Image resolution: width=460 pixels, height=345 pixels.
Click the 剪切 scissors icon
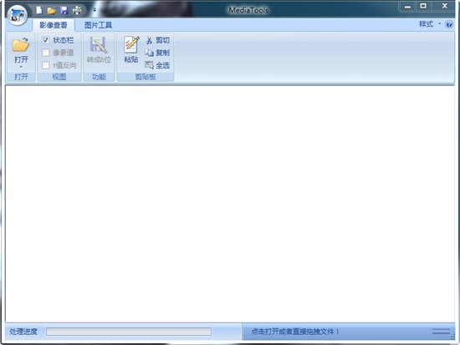tap(150, 40)
